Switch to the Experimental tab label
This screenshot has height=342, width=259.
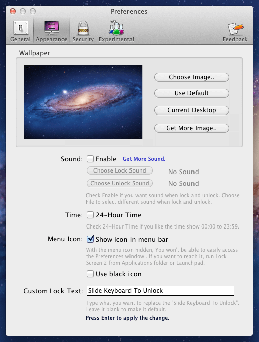pos(116,39)
